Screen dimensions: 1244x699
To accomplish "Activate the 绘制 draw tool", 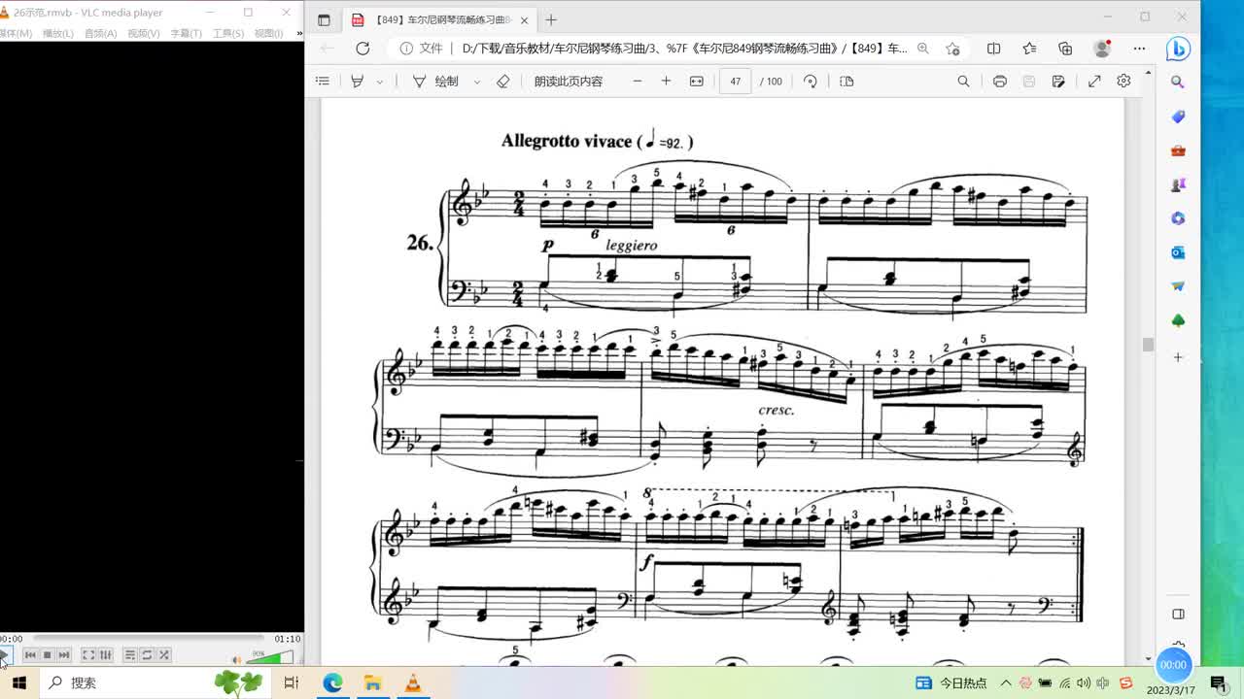I will pyautogui.click(x=435, y=82).
